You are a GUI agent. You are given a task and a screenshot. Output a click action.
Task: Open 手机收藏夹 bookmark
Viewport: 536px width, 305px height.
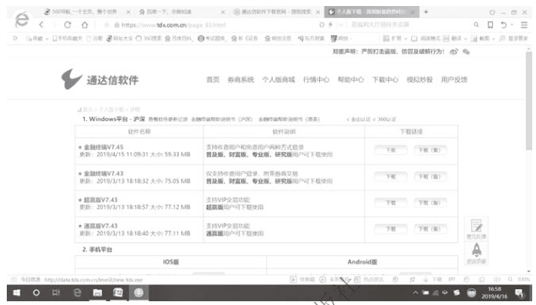(67, 39)
